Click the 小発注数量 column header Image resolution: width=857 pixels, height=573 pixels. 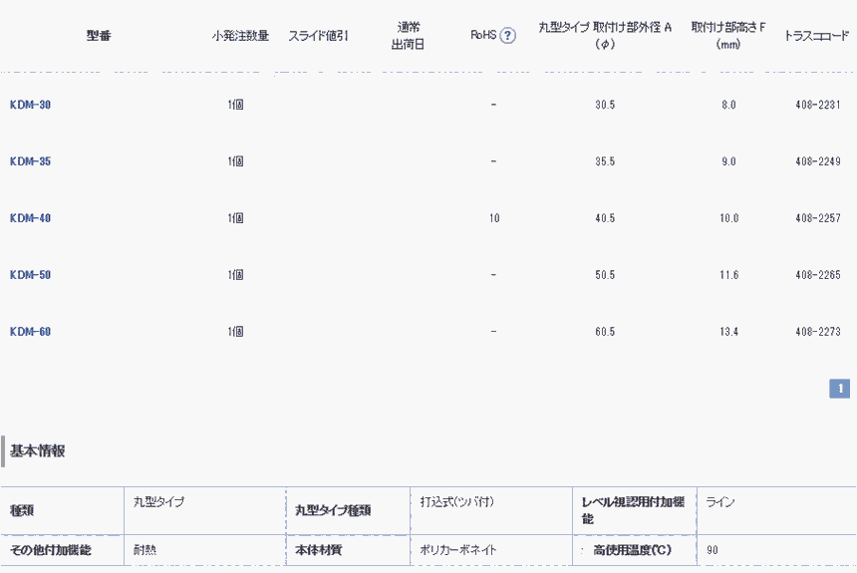[x=240, y=36]
